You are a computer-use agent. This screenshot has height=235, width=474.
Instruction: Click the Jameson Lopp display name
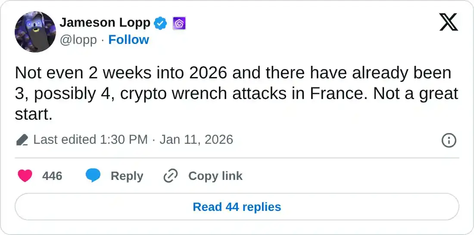pos(105,22)
